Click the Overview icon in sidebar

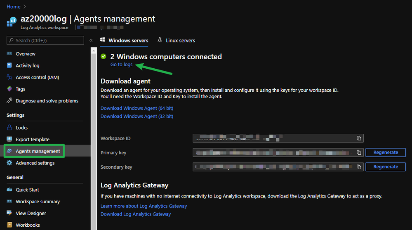tap(9, 53)
